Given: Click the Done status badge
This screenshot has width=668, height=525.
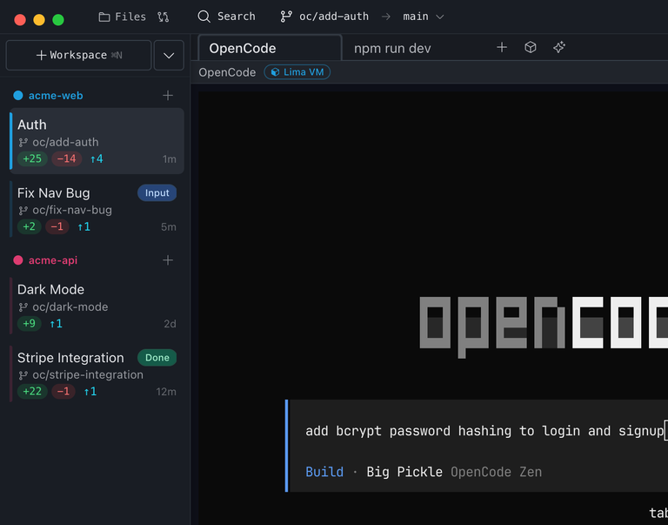Looking at the screenshot, I should point(157,358).
